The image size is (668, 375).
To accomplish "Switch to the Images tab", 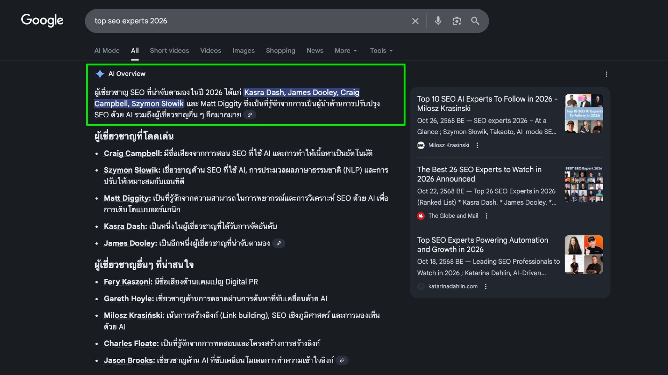I will coord(243,51).
